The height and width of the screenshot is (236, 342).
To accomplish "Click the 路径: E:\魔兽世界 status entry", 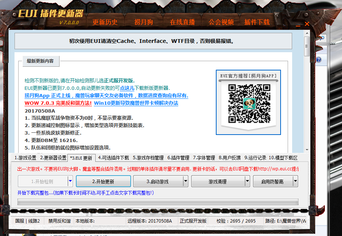I will pyautogui.click(x=286, y=221).
